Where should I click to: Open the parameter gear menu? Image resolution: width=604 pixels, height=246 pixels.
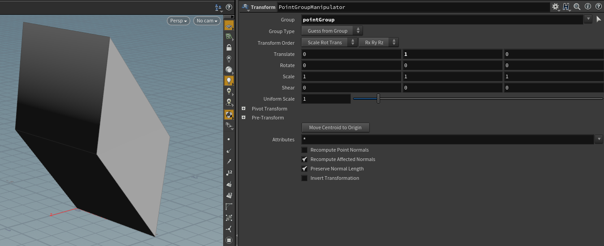coord(556,7)
